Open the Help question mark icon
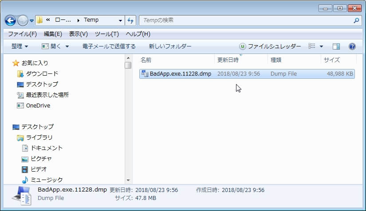366x211 pixels. coord(352,46)
